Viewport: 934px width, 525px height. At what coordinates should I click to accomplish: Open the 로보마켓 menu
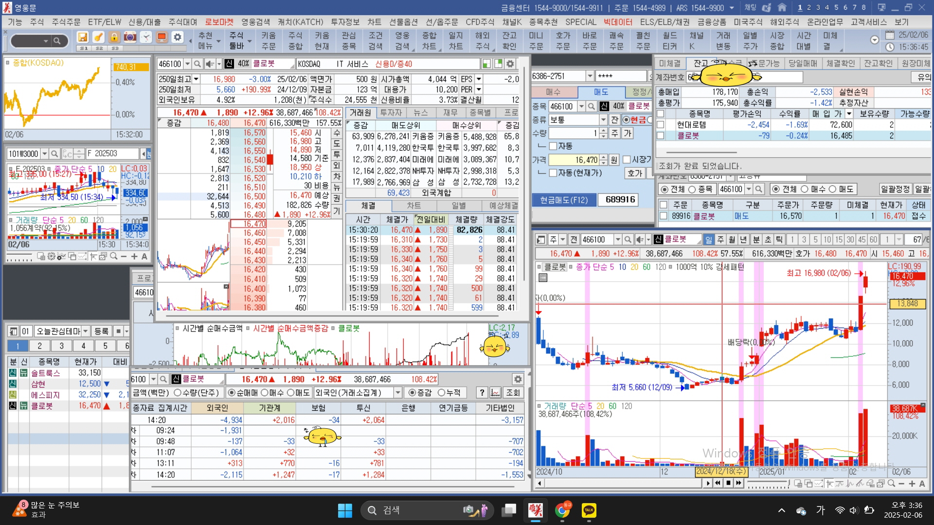pos(219,22)
